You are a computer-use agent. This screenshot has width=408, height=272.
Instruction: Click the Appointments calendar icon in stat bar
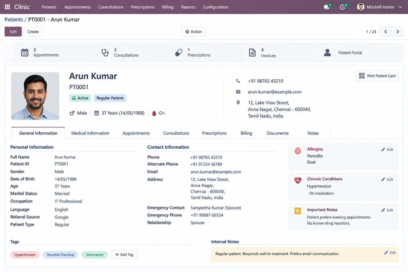pyautogui.click(x=25, y=53)
